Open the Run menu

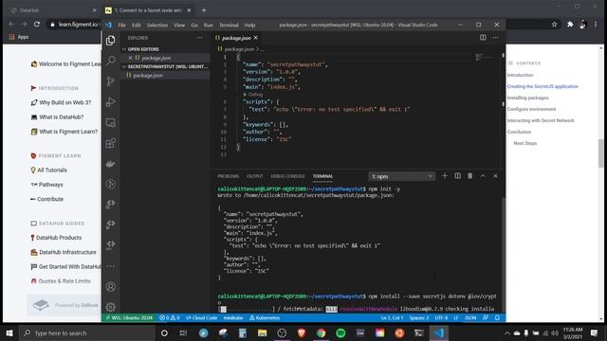click(209, 25)
